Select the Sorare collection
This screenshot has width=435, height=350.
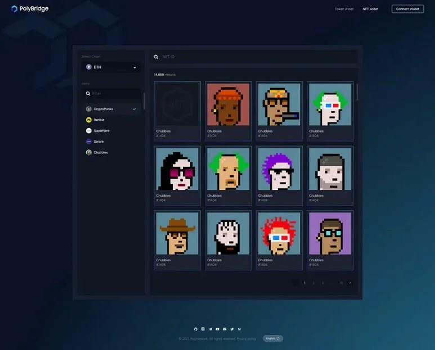pos(95,141)
